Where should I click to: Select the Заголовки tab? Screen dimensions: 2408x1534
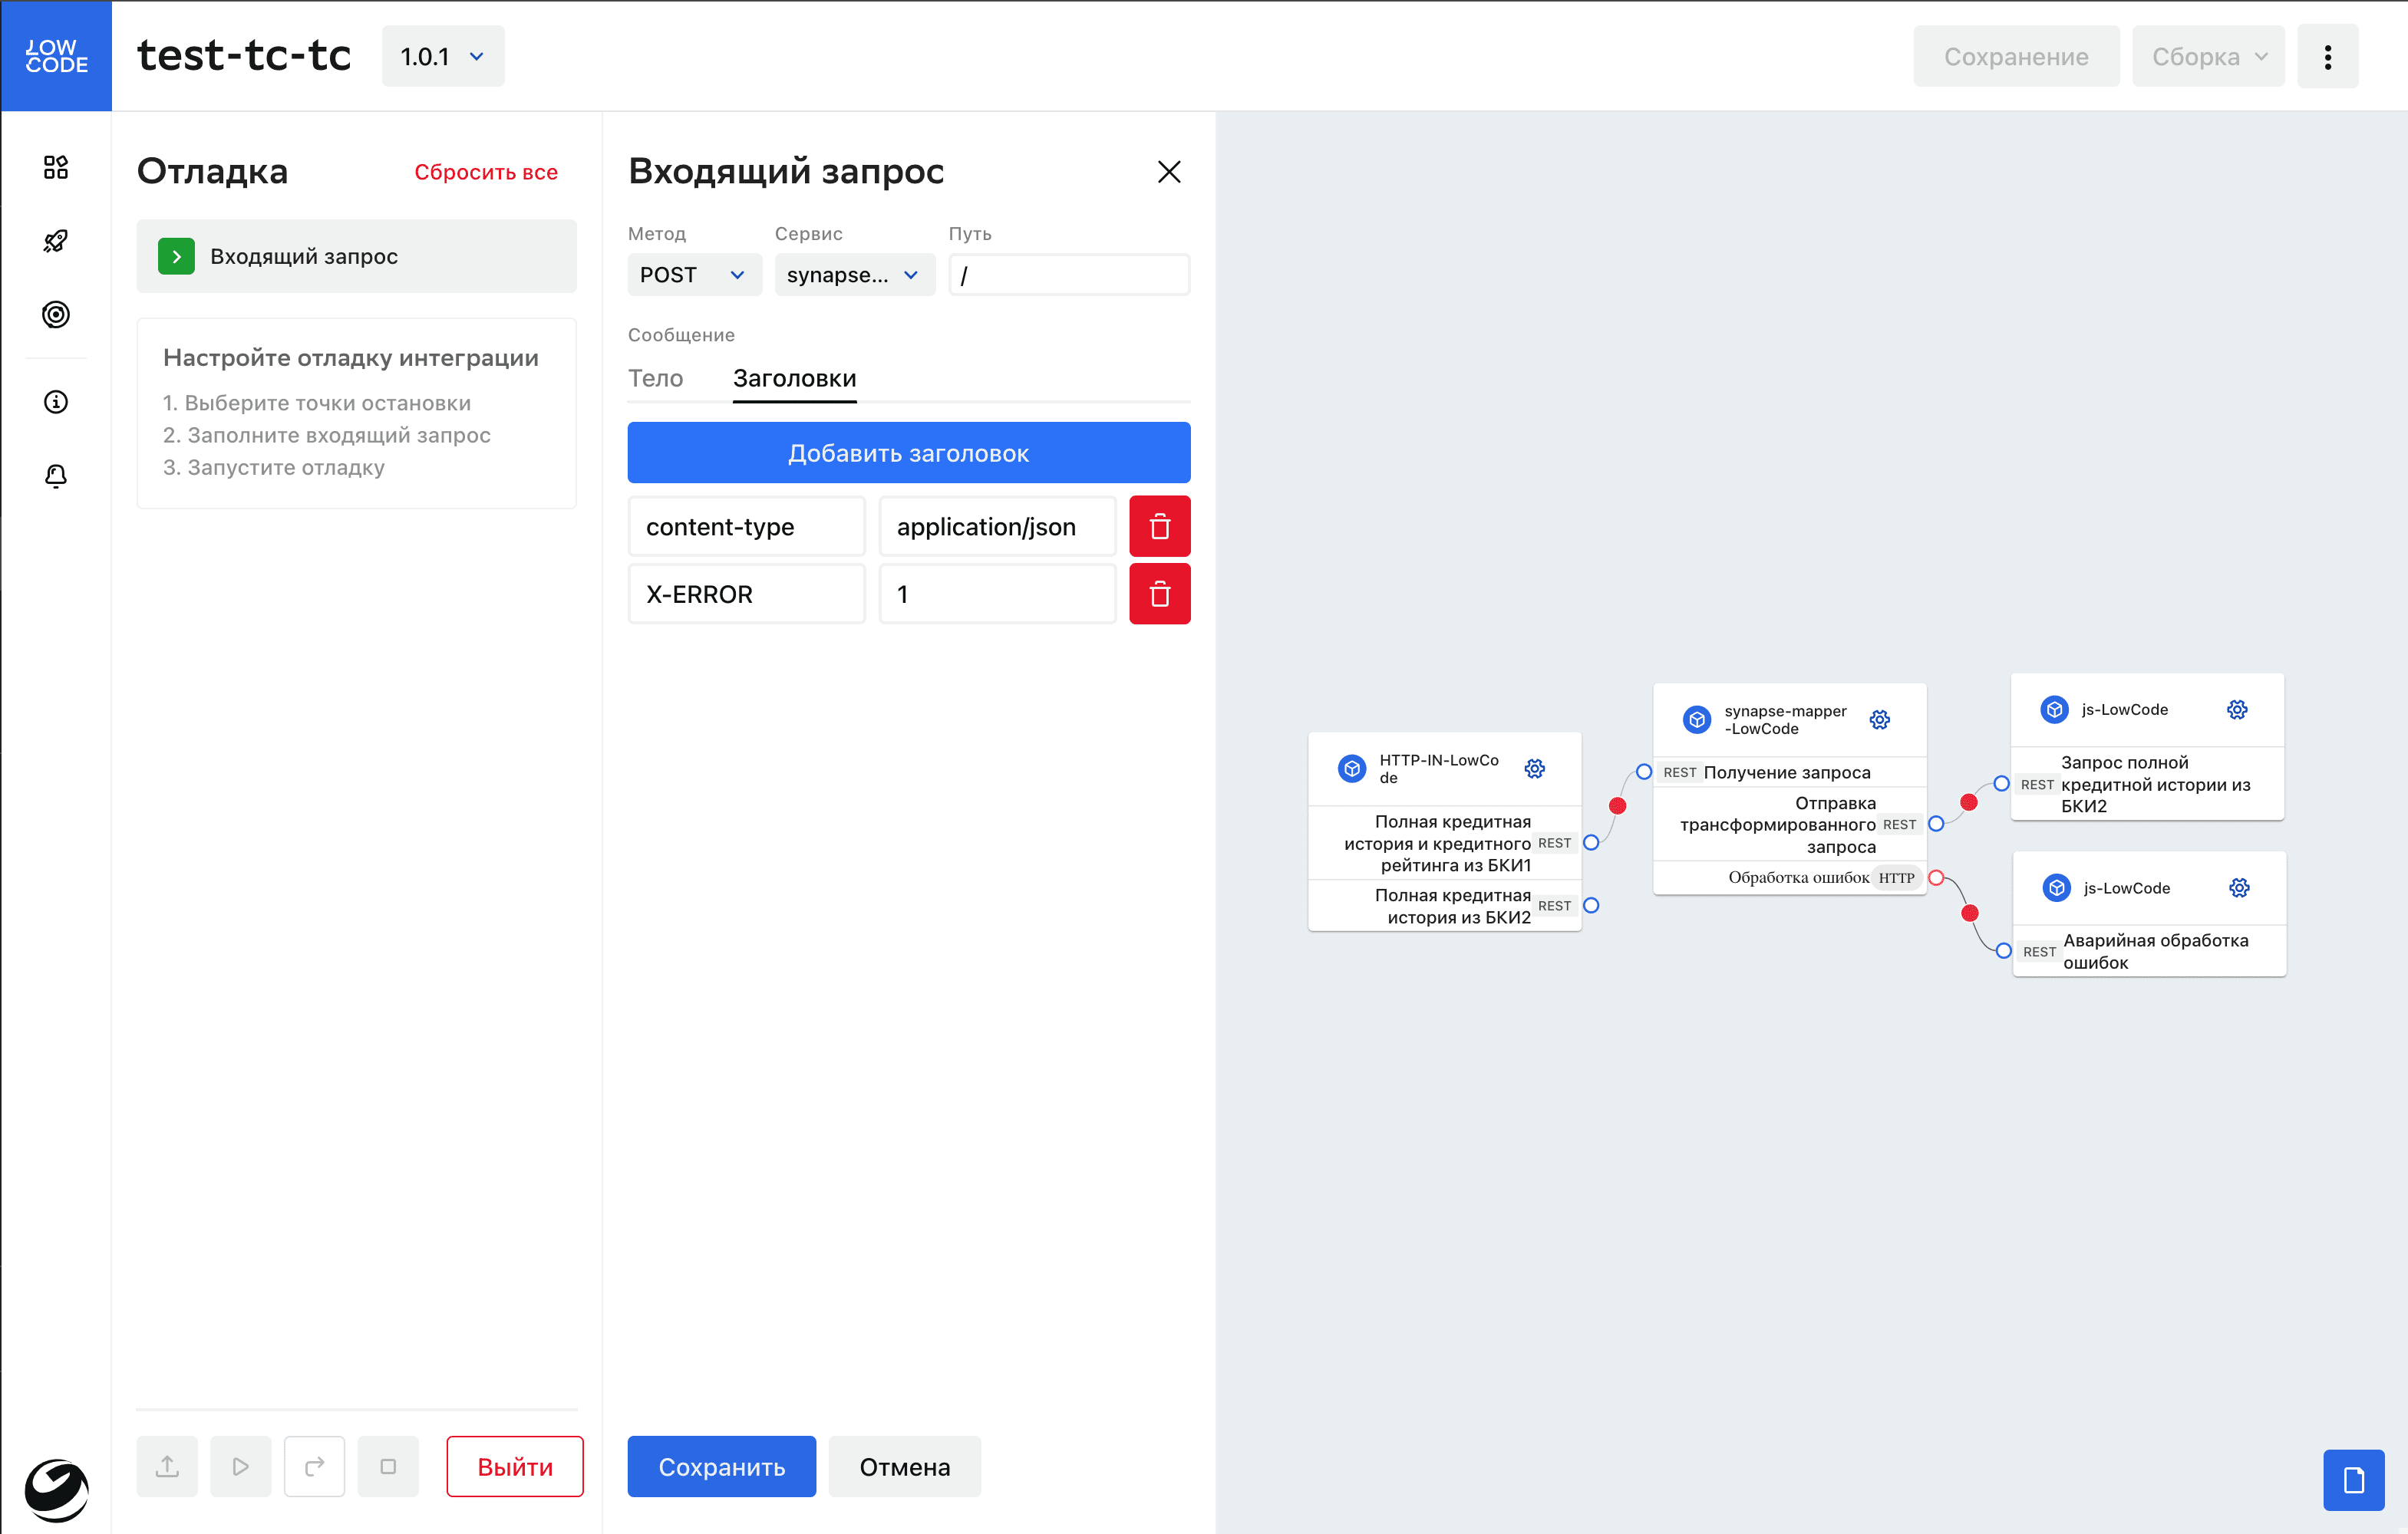pos(794,379)
